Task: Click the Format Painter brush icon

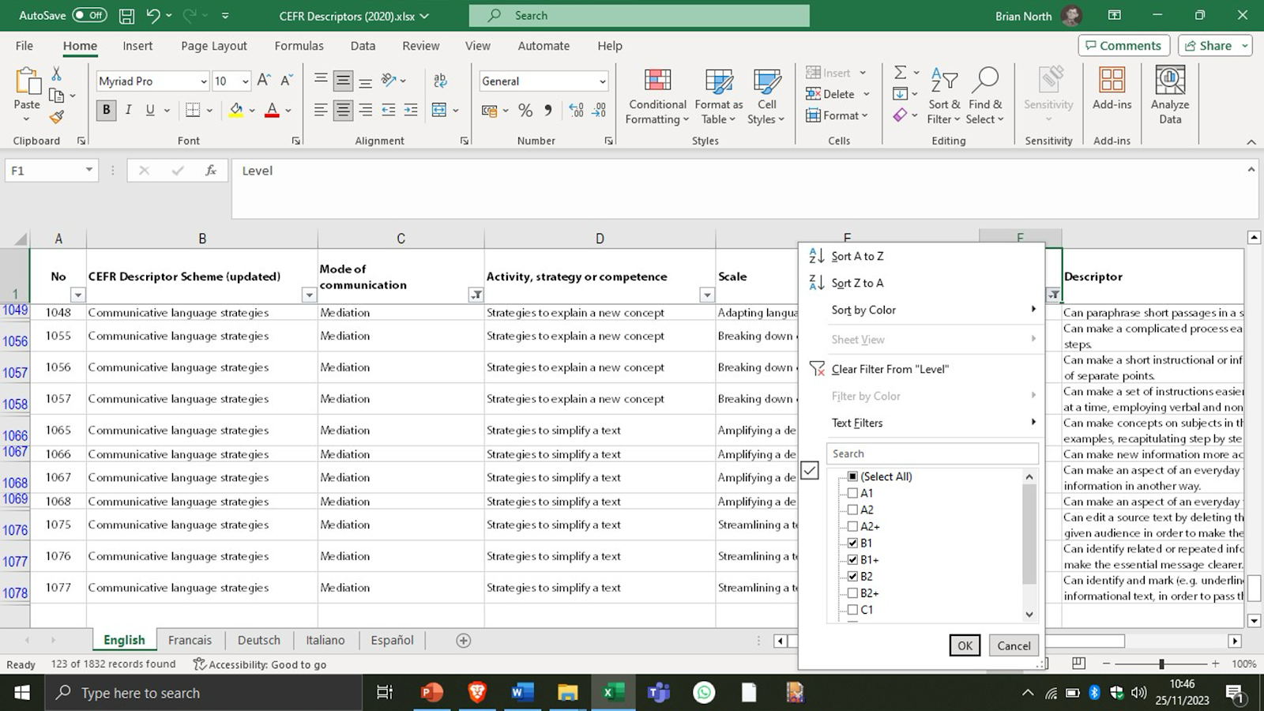Action: 56,117
